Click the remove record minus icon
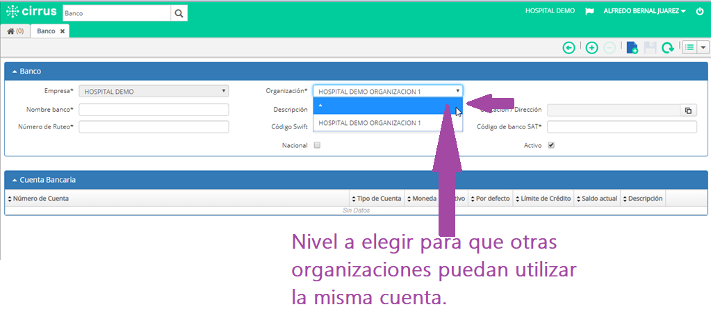Viewport: 711px width, 323px height. click(610, 47)
